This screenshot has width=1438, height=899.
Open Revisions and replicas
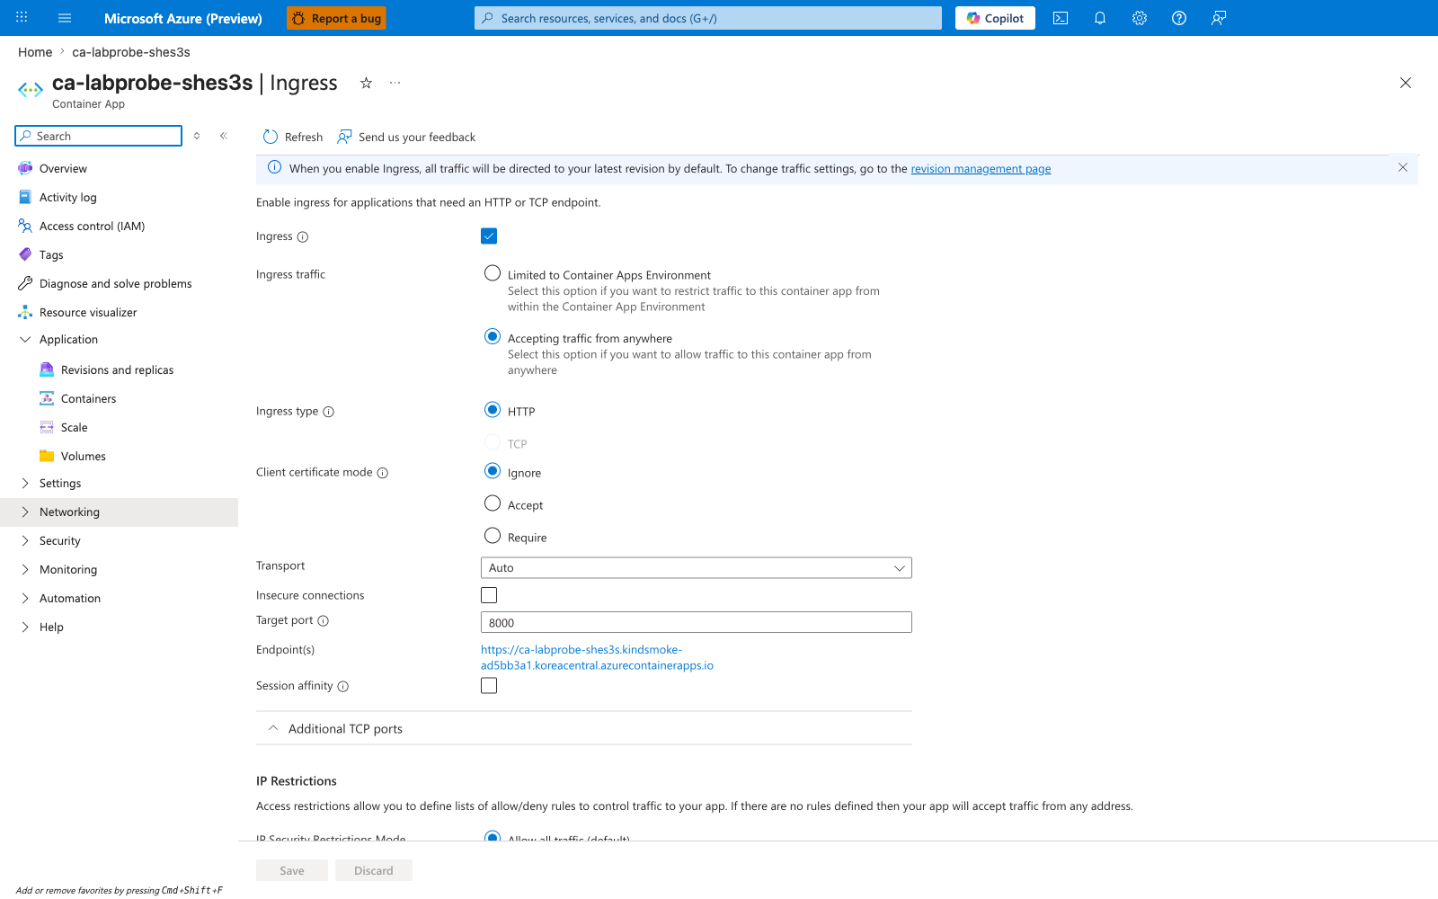click(x=119, y=369)
